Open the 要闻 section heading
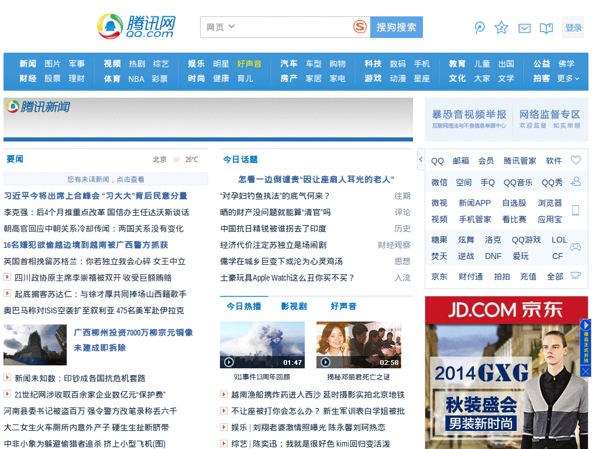This screenshot has height=449, width=599. point(15,159)
